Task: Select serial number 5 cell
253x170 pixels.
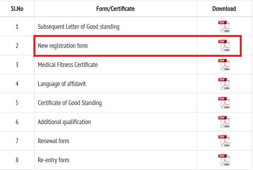Action: pos(17,103)
